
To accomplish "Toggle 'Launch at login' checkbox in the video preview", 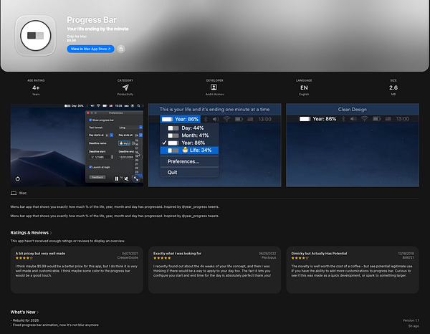I will [x=90, y=167].
